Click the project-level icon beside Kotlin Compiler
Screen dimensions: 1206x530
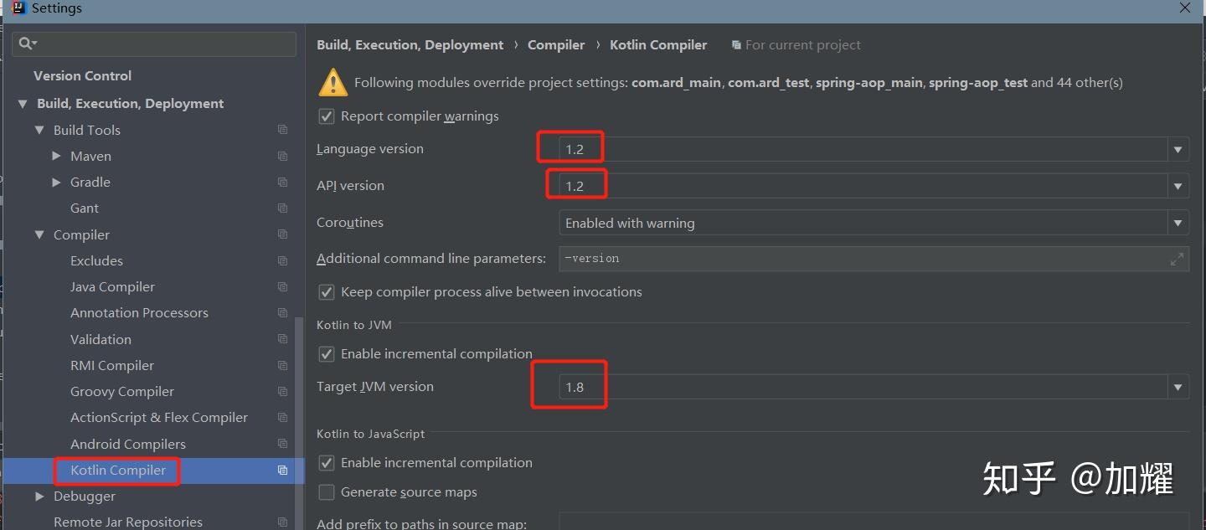(282, 470)
